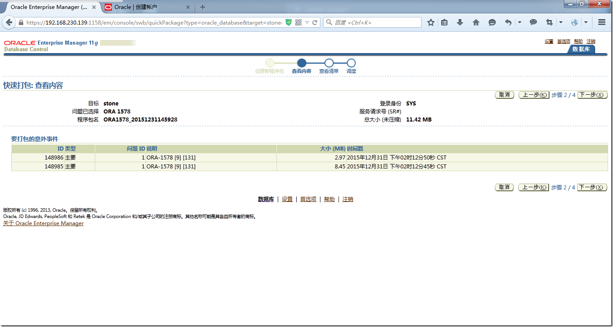Click the top 取消 button
Image resolution: width=613 pixels, height=327 pixels.
coord(504,95)
